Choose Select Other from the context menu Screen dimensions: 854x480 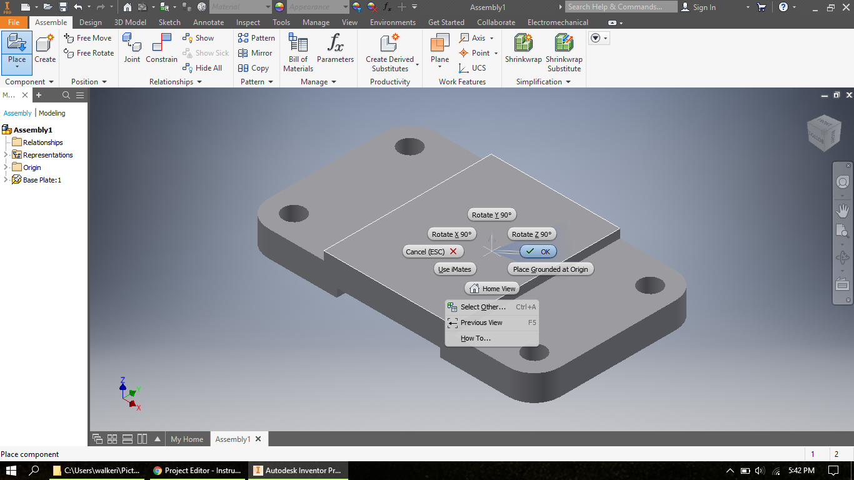pyautogui.click(x=483, y=307)
